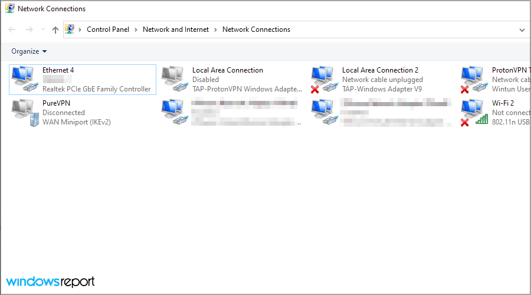Click the Wi-Fi 2 name label

(503, 103)
